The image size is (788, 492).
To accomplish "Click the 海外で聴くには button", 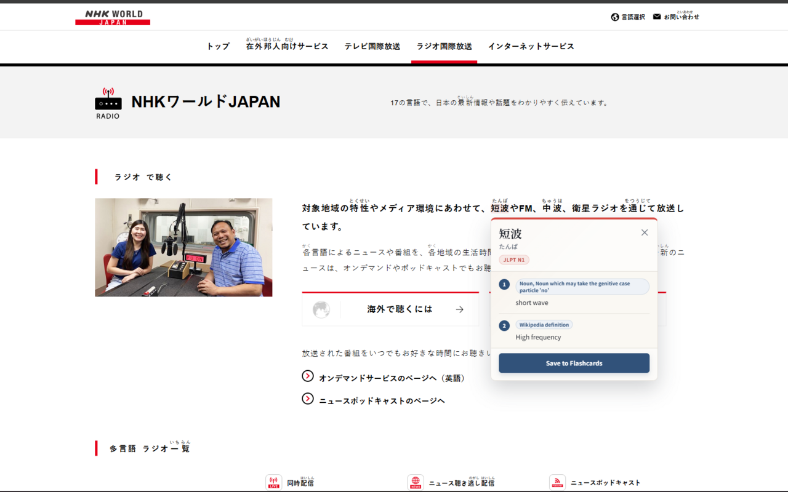I will click(x=390, y=309).
